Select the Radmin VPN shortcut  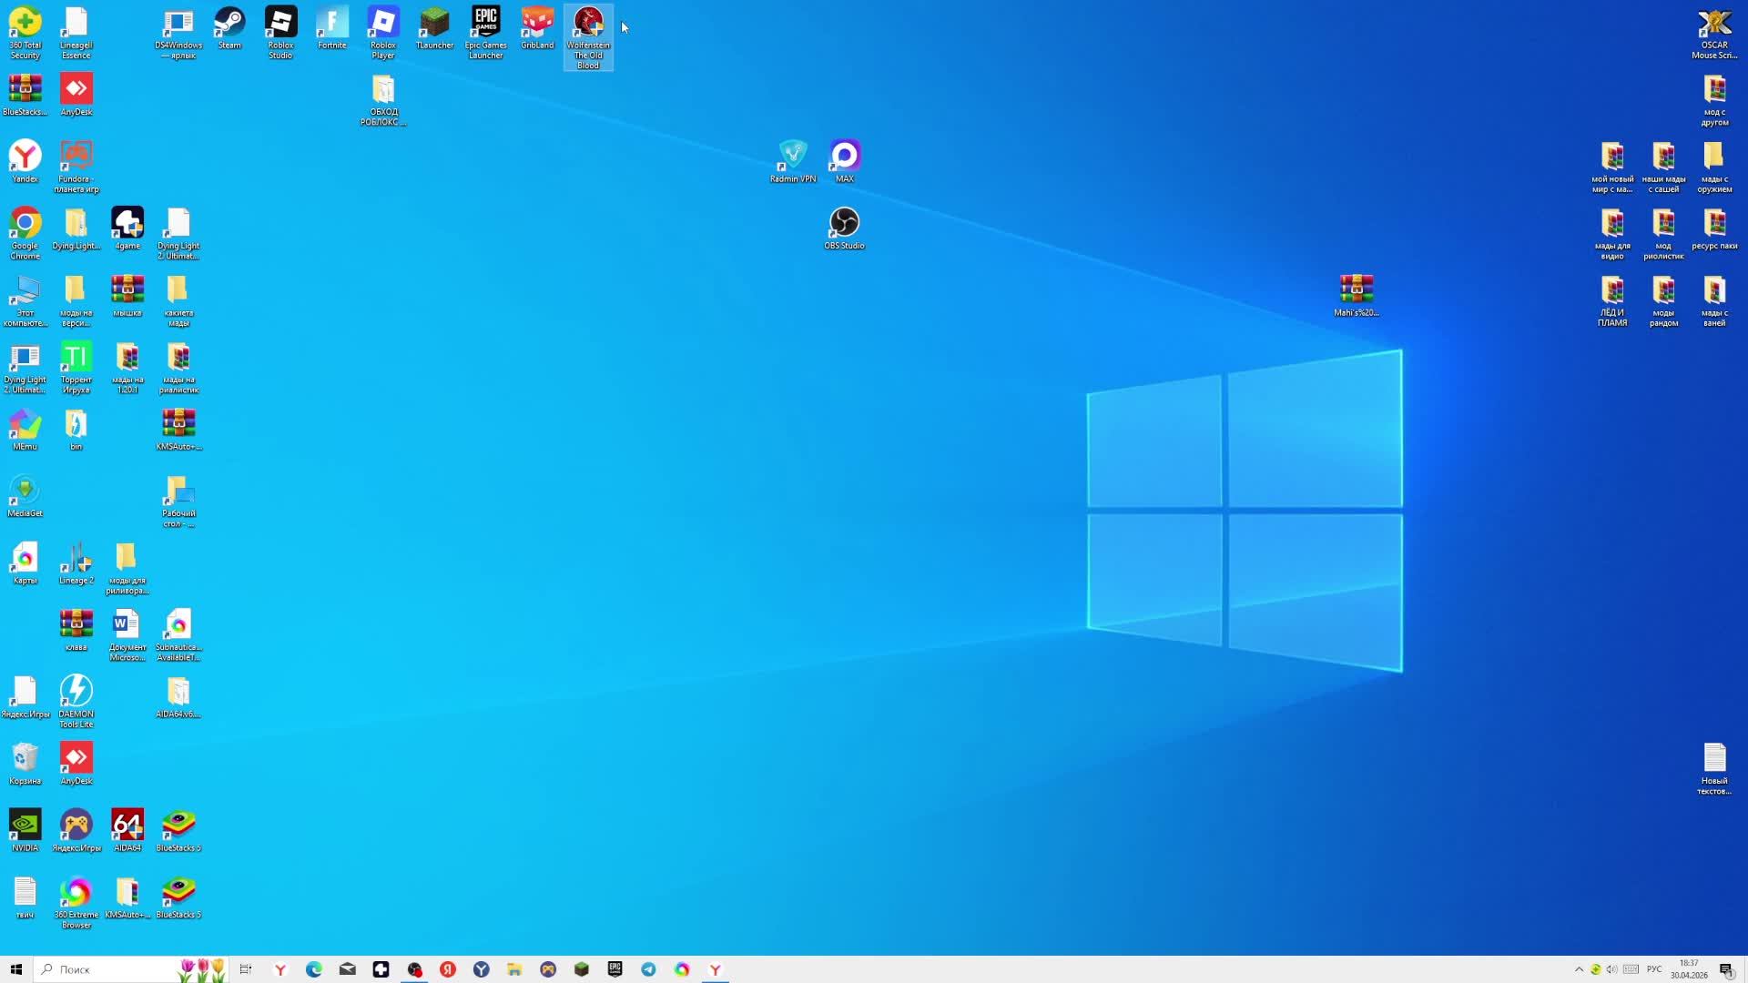(793, 157)
